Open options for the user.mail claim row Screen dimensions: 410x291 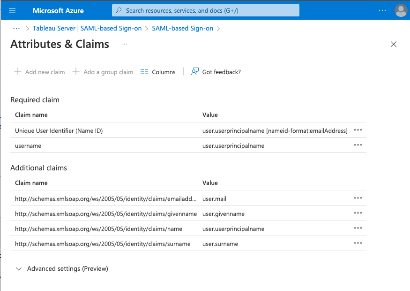pyautogui.click(x=358, y=198)
